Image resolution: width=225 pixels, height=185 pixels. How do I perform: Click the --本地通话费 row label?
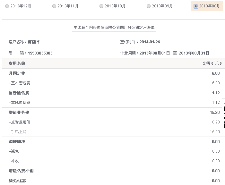click(19, 103)
